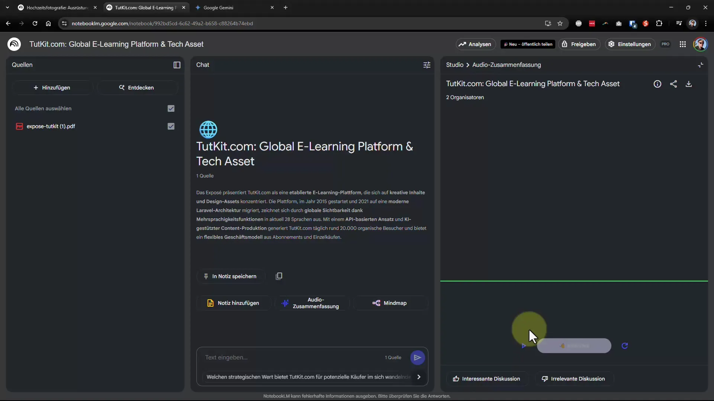Open Analysen button
This screenshot has height=401, width=714.
pos(475,44)
